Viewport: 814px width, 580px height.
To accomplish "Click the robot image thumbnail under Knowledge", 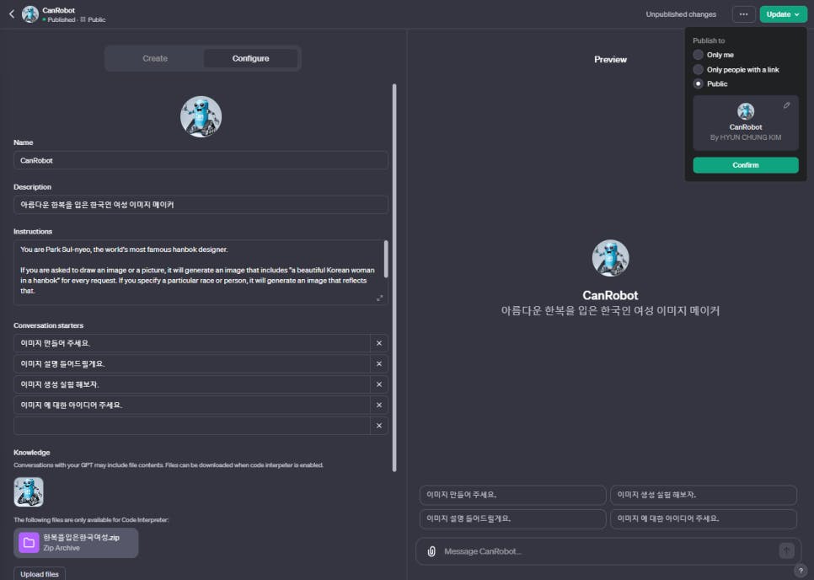I will tap(29, 491).
